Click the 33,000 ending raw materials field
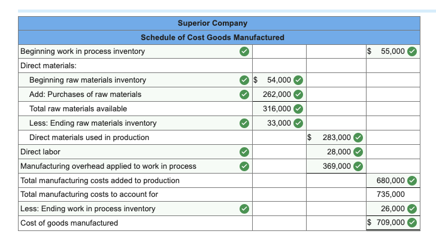The image size is (436, 234). coord(279,123)
